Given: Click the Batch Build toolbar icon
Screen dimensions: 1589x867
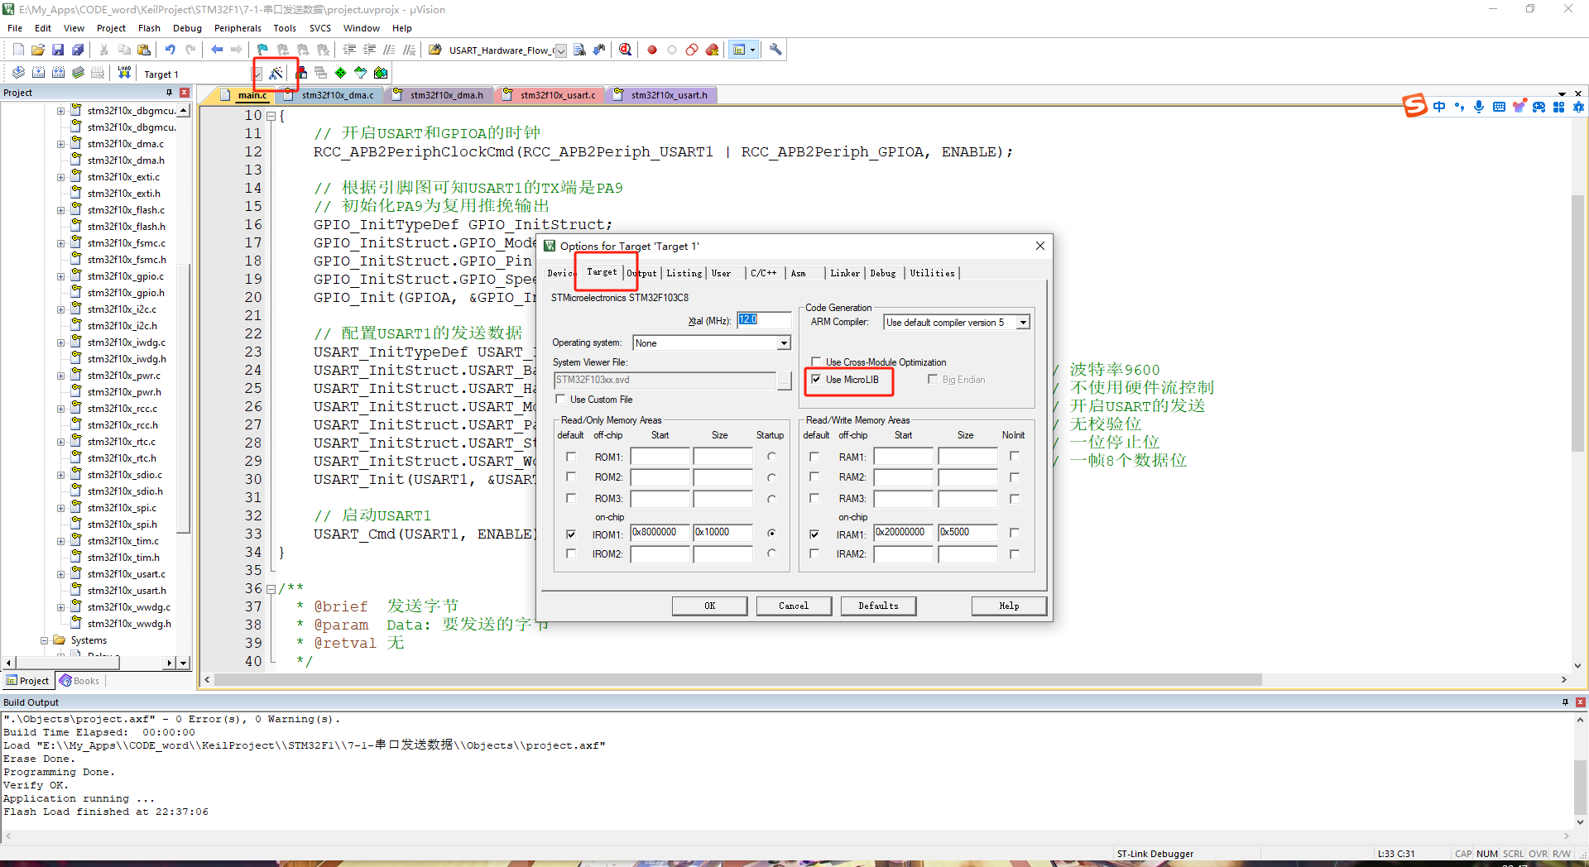Looking at the screenshot, I should click(x=78, y=73).
